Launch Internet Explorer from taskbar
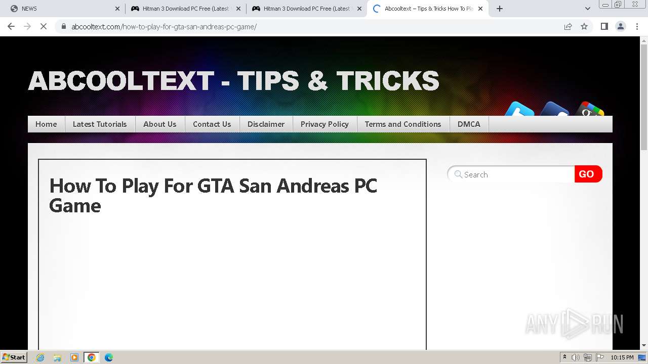The image size is (648, 364). tap(40, 357)
